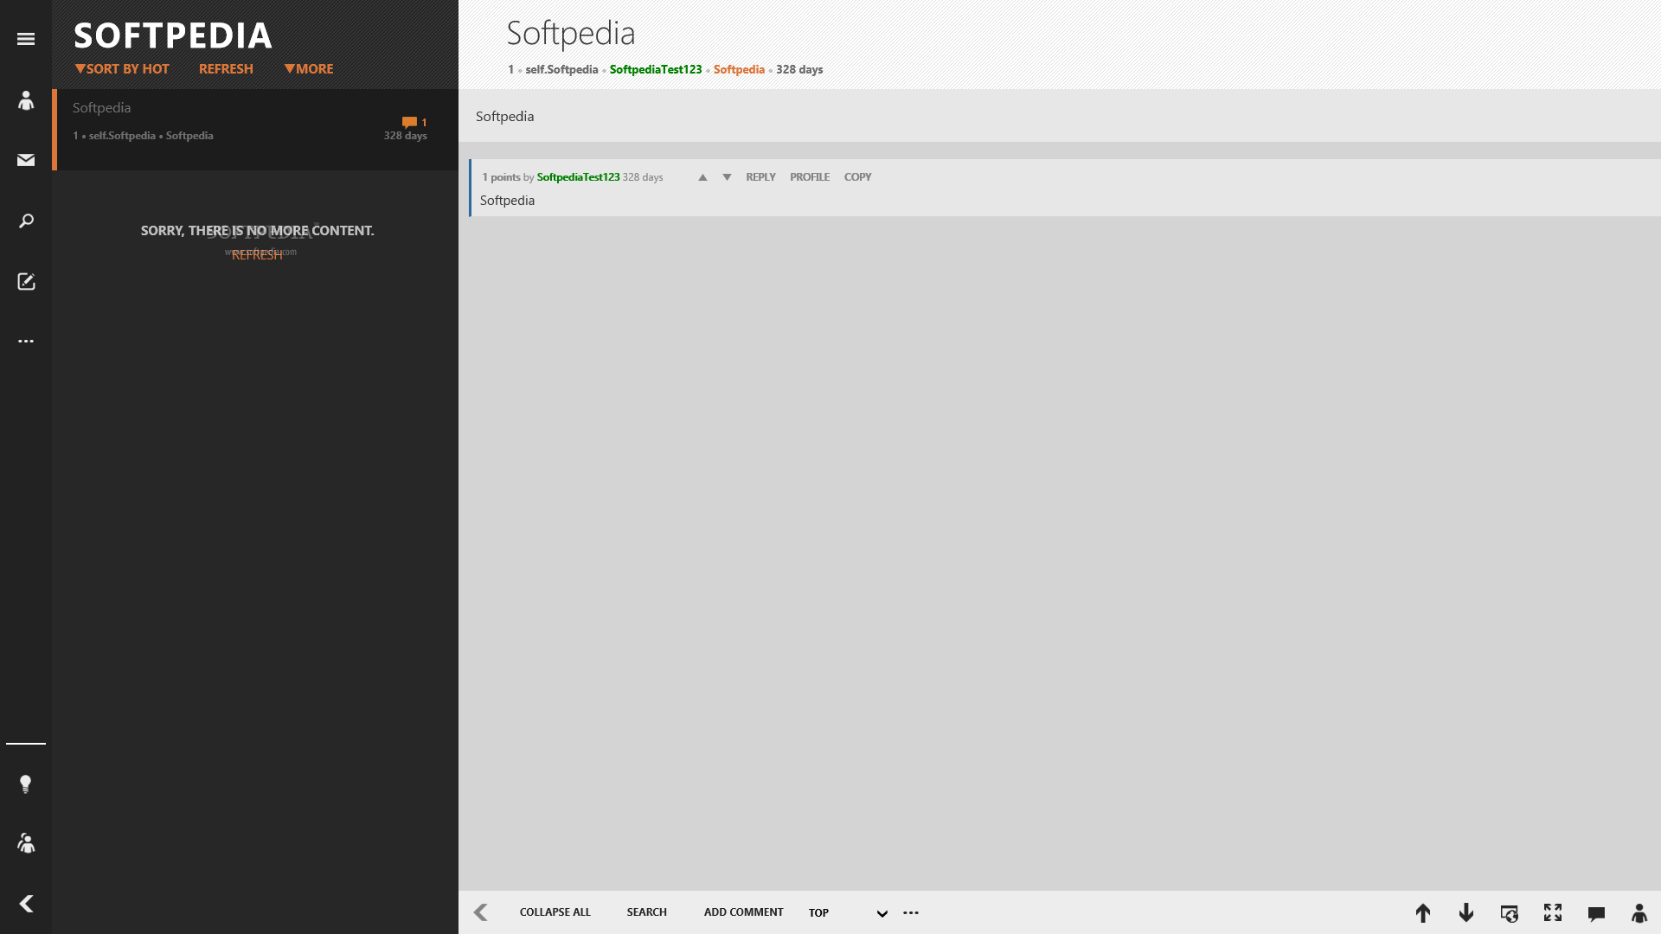Click the bottom bar comment bubble icon
Screen dimensions: 1661x934
point(1596,913)
